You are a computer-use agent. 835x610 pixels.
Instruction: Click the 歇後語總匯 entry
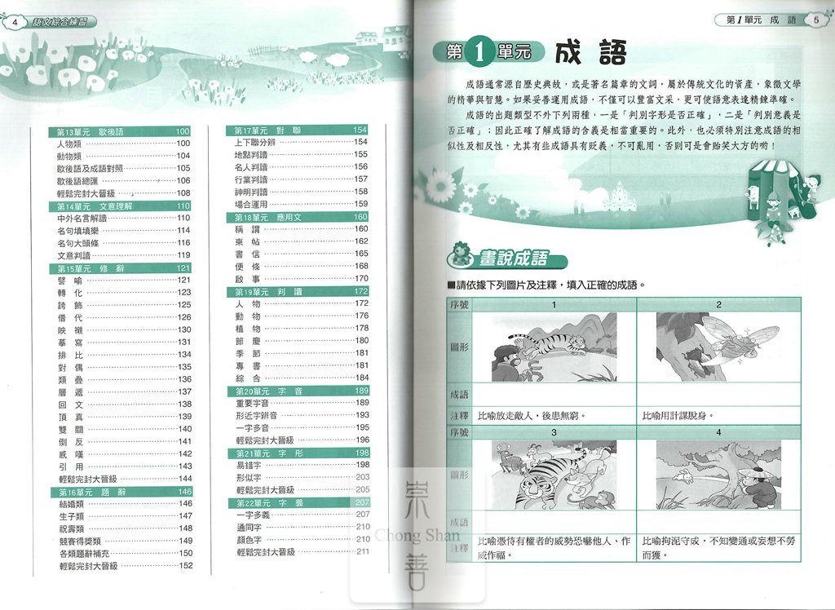pos(123,180)
